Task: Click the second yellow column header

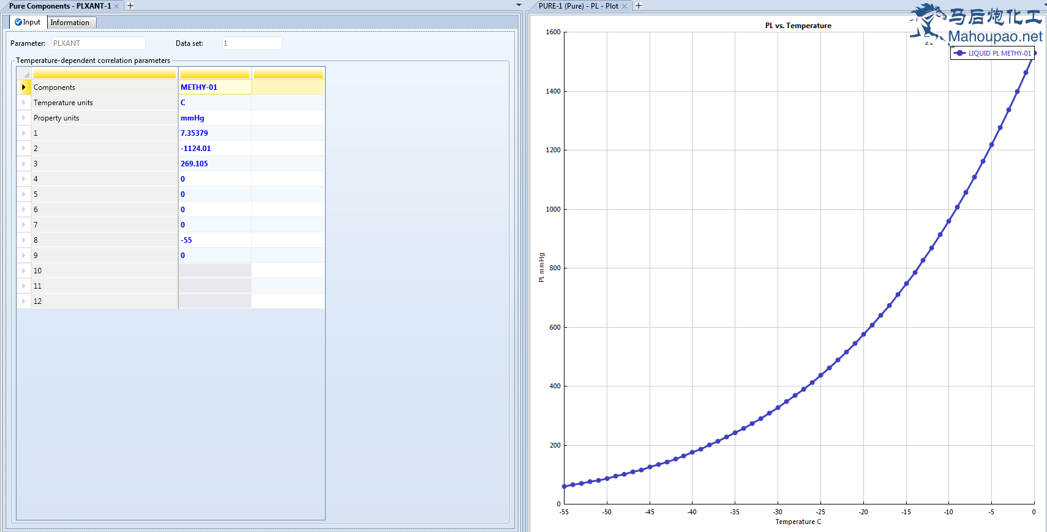Action: (x=215, y=73)
